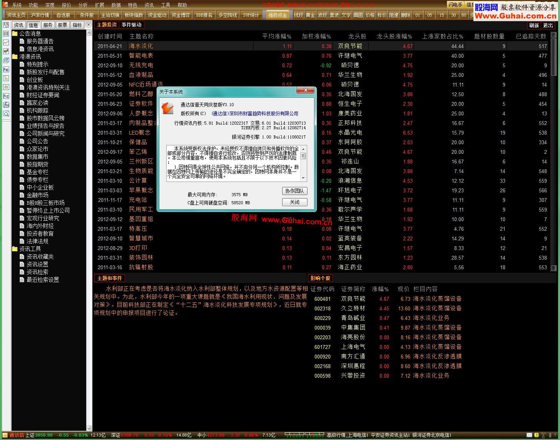Click the 自选股 toolbar button

click(x=64, y=15)
